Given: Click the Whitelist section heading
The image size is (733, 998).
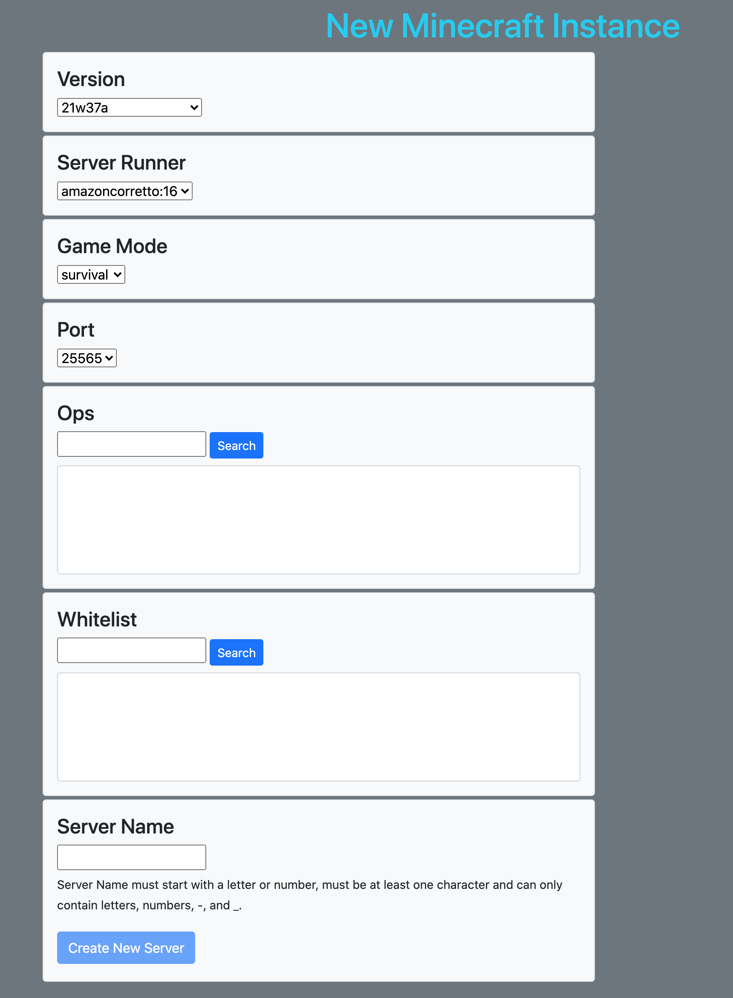Looking at the screenshot, I should pyautogui.click(x=97, y=619).
